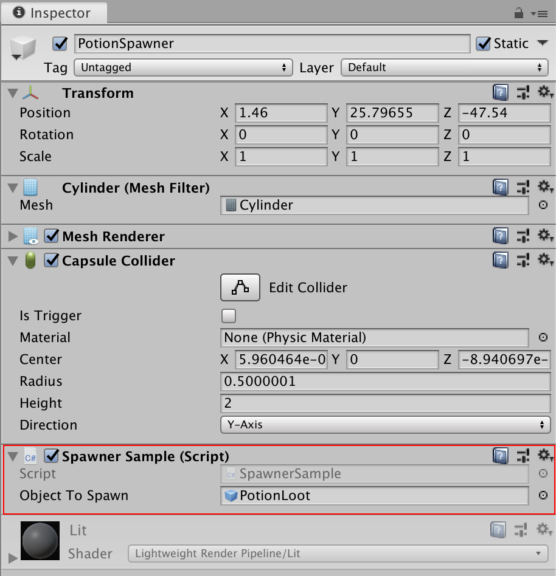Expand the Mesh Renderer component
Viewport: 556px width, 576px height.
coord(13,236)
